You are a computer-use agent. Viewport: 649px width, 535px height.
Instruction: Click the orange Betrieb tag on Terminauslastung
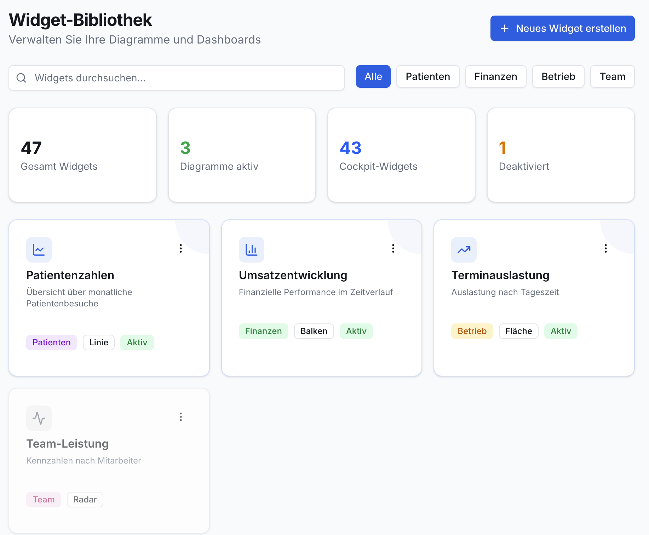click(472, 331)
